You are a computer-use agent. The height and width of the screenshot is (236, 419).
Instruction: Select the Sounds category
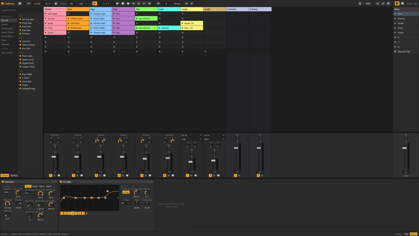(x=8, y=20)
